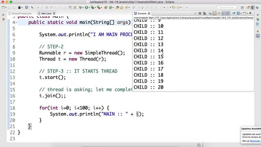This screenshot has width=261, height=147.
Task: Toggle Show Console on standard output
Action: (x=223, y=13)
